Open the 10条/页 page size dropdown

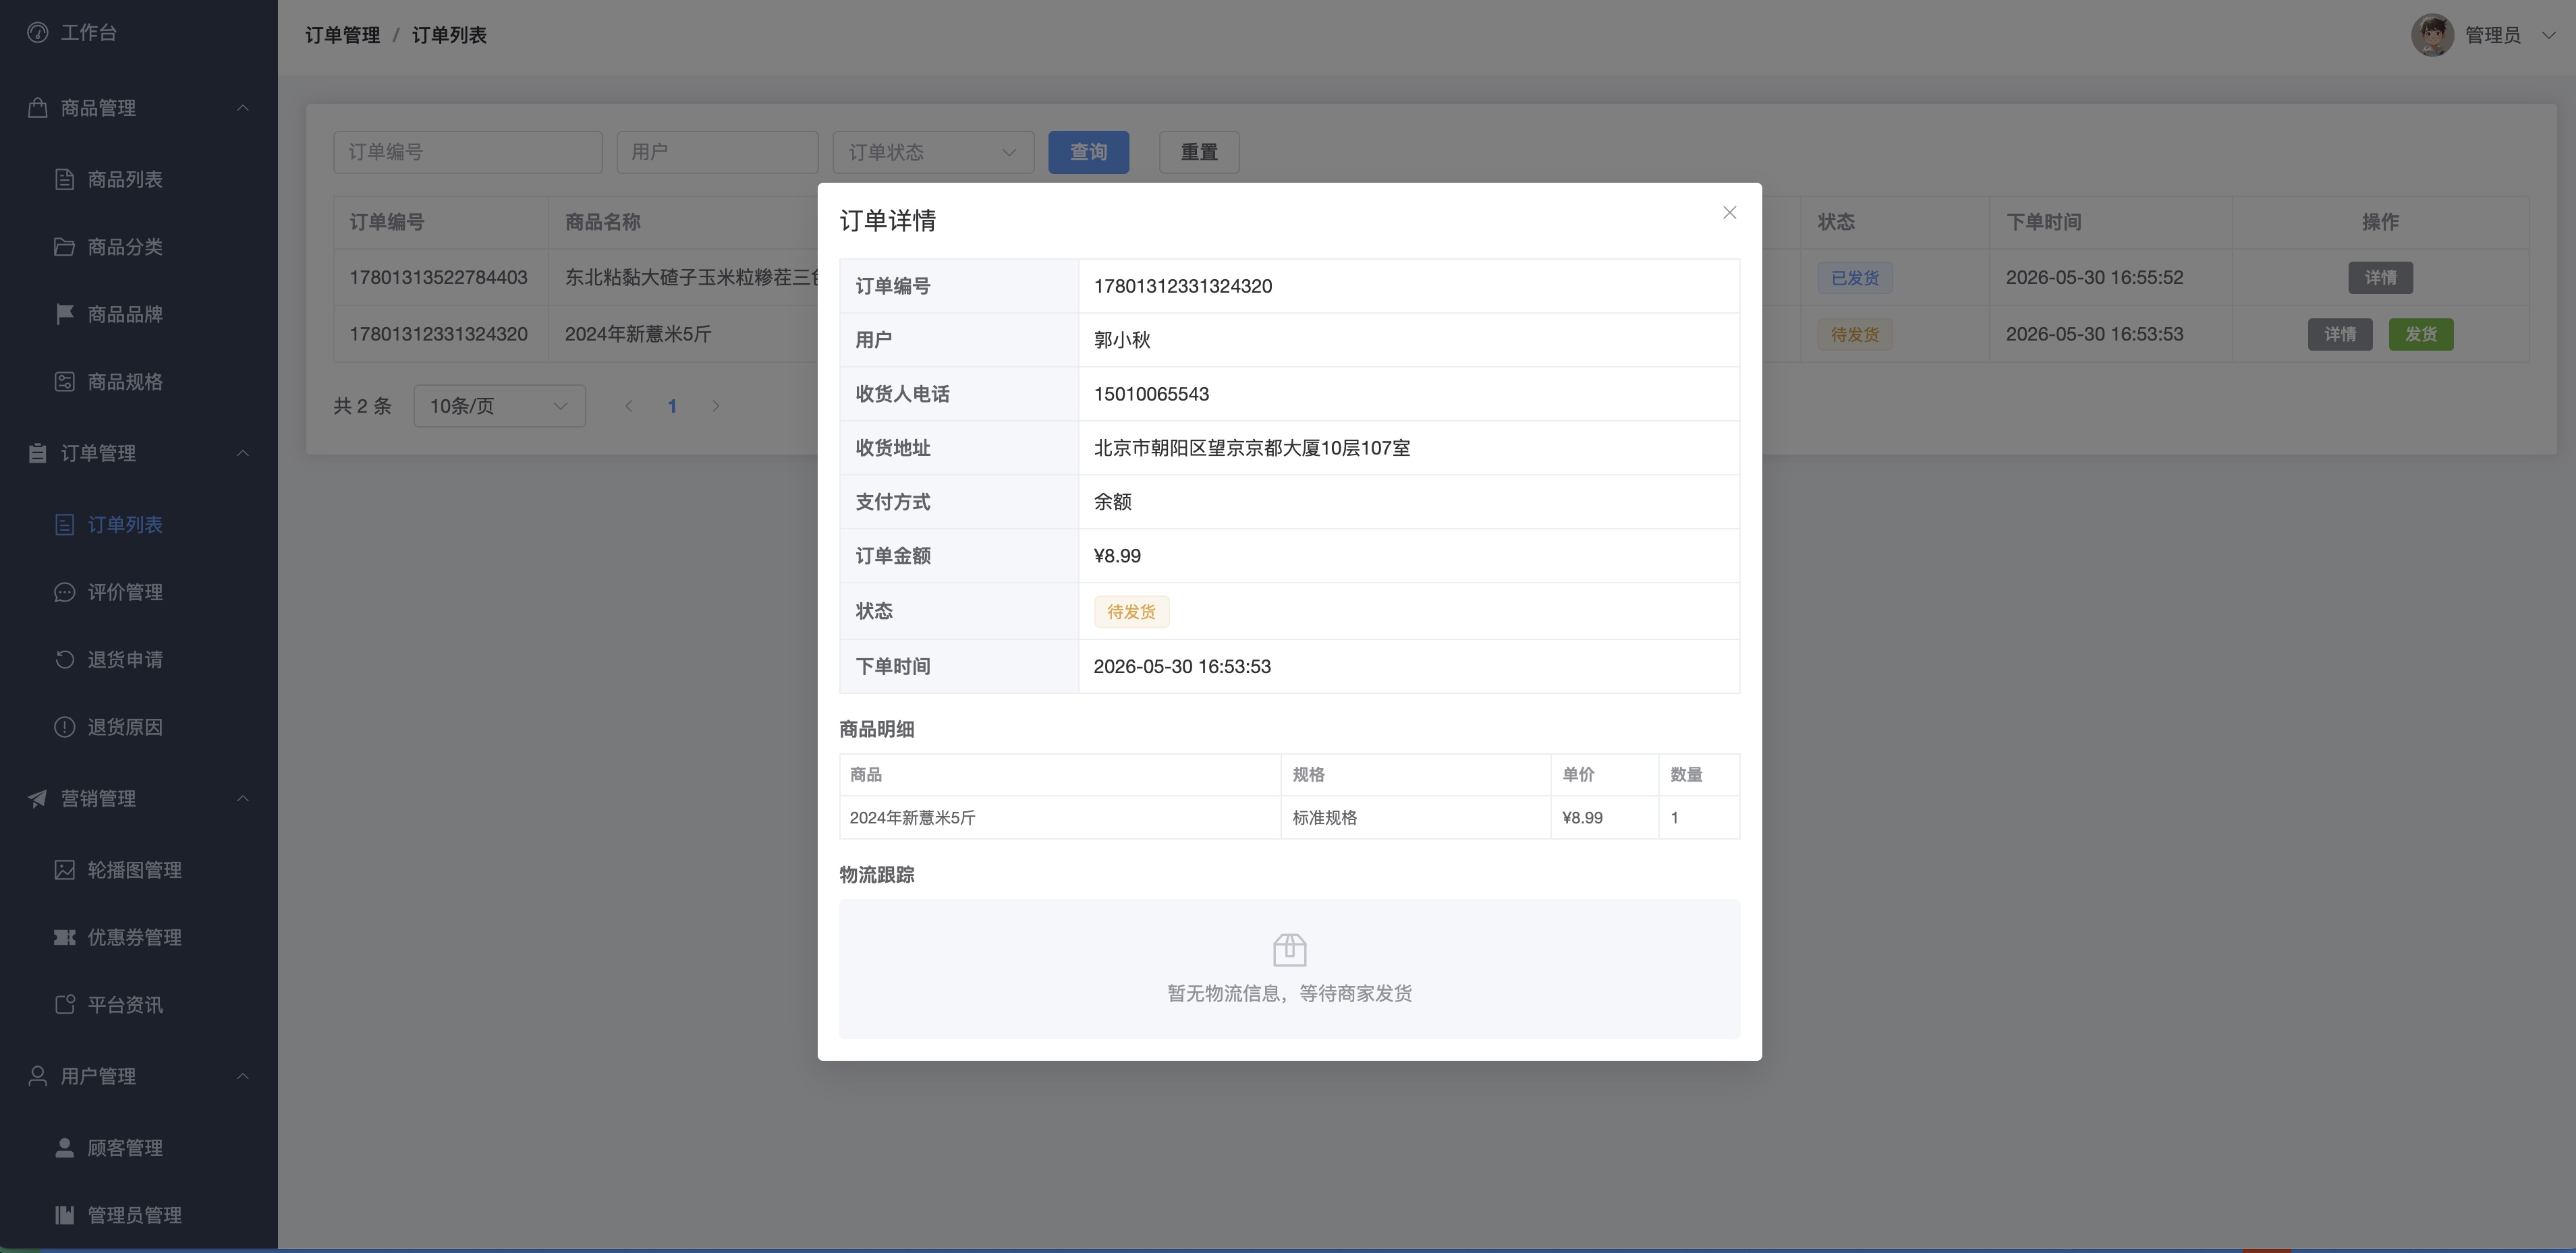tap(499, 407)
